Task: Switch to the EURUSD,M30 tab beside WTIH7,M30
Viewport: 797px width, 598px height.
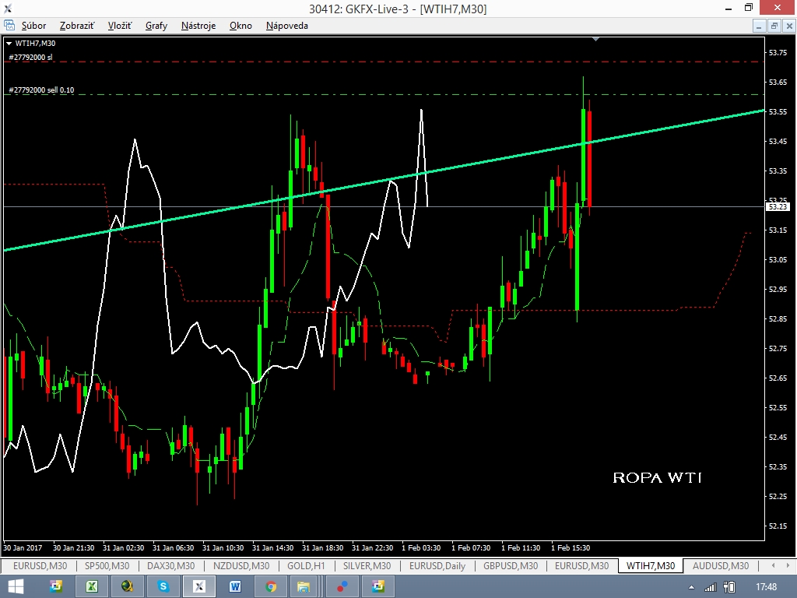Action: [581, 565]
